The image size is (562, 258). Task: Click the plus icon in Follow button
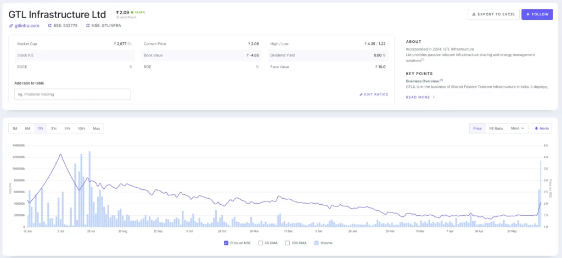[x=527, y=14]
